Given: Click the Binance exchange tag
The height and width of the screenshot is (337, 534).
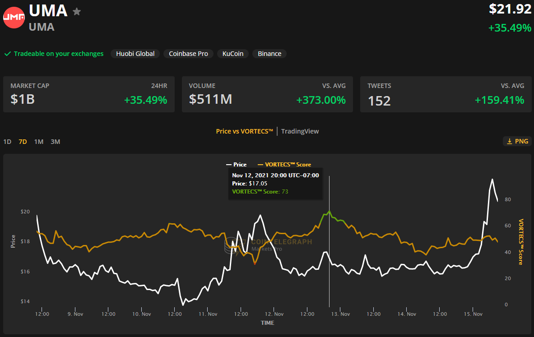Looking at the screenshot, I should pyautogui.click(x=269, y=54).
